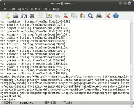This screenshot has width=134, height=108.
Task: Place cursor on the 'var heqszf' line
Action: tap(34, 28)
